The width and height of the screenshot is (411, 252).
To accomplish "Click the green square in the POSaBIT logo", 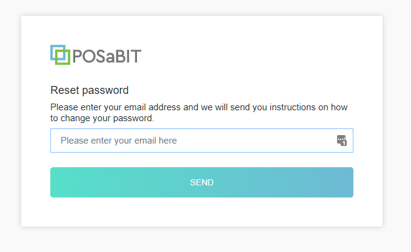I will [x=62, y=57].
